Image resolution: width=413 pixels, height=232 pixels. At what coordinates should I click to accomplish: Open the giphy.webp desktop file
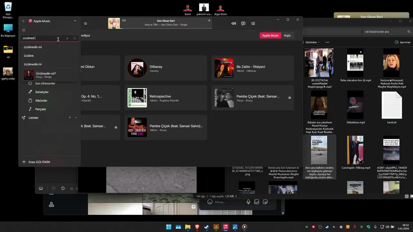point(8,74)
